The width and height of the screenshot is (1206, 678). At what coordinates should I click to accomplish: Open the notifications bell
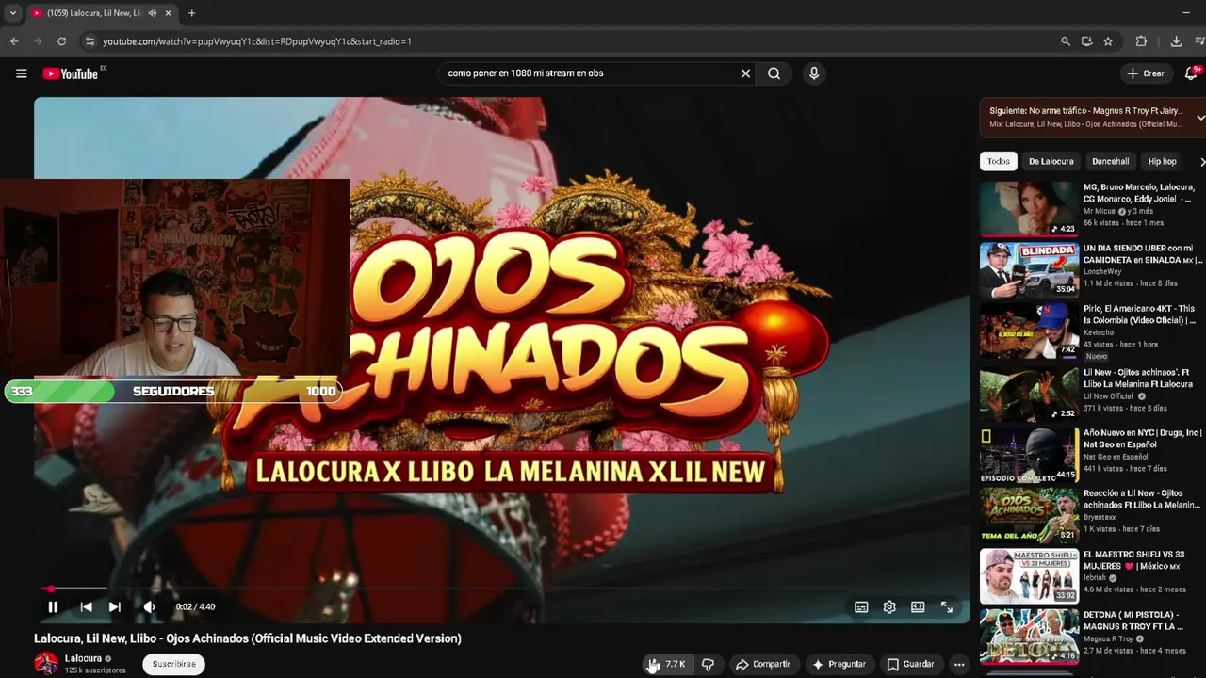click(x=1192, y=73)
